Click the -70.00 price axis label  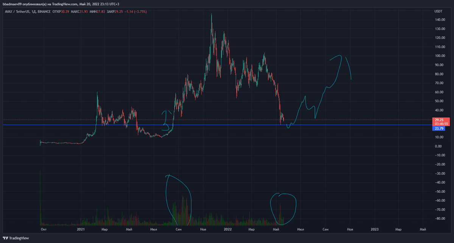click(x=440, y=210)
